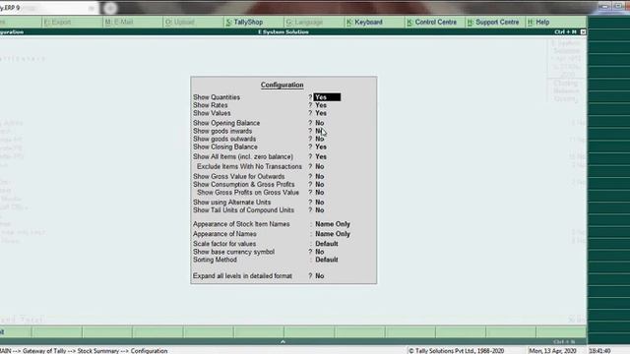The width and height of the screenshot is (630, 354).
Task: Toggle Show Gross Value for Outwards
Action: click(x=319, y=176)
